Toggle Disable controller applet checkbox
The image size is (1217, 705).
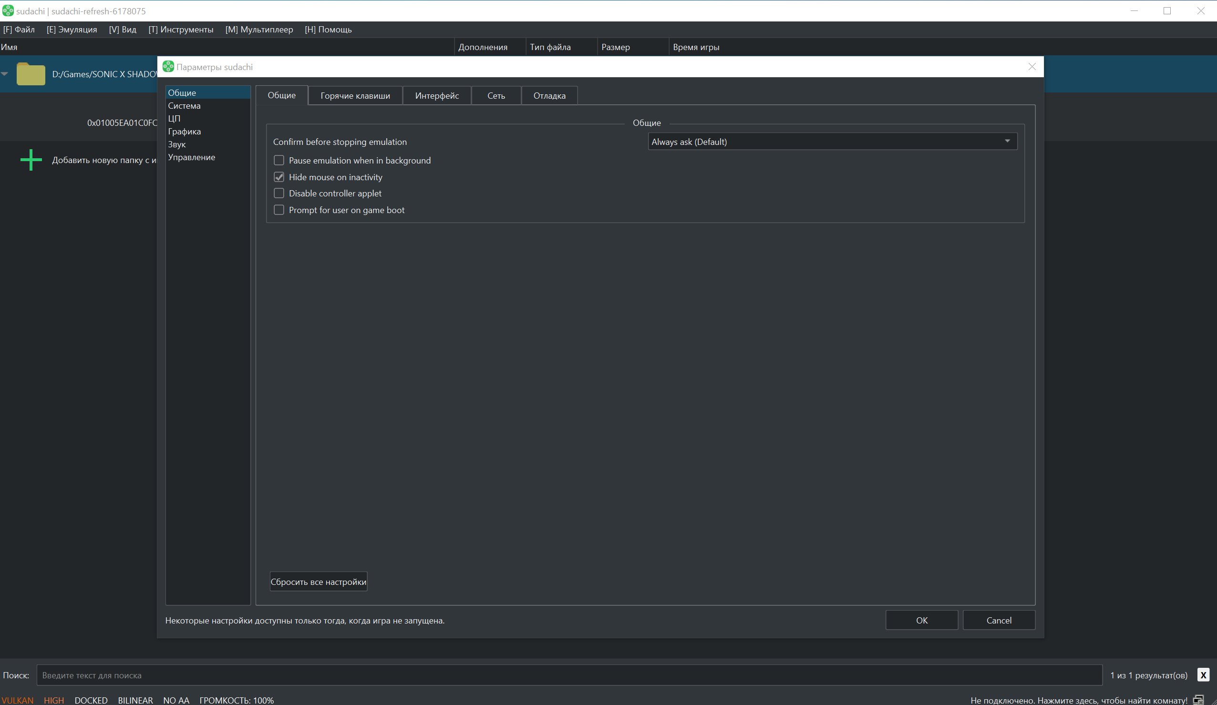click(278, 193)
